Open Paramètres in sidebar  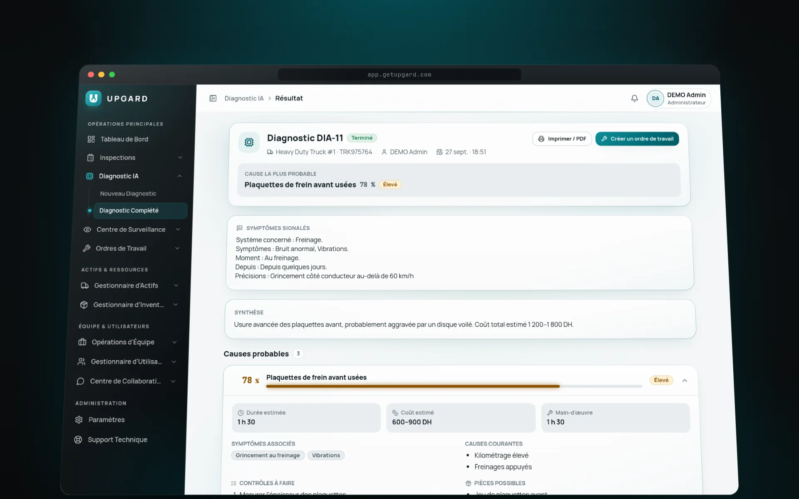[x=107, y=420]
